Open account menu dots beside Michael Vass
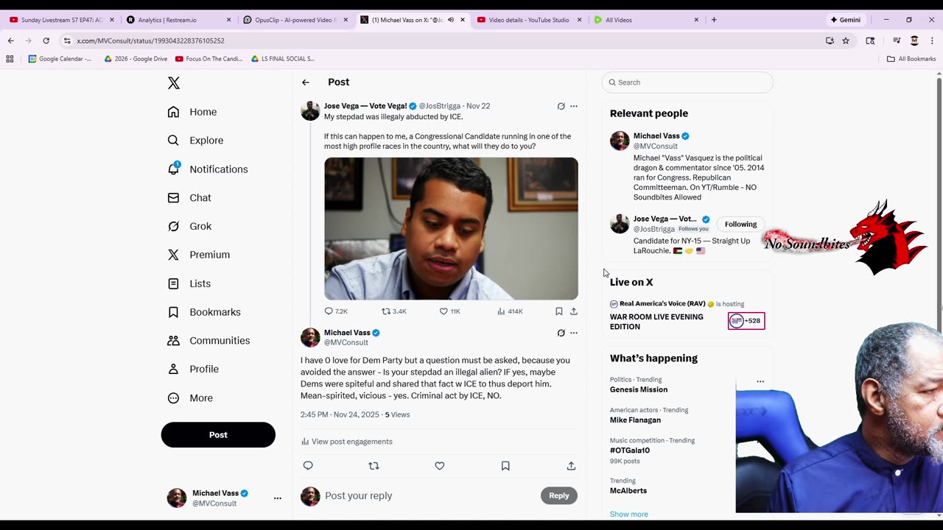The width and height of the screenshot is (943, 530). tap(278, 498)
